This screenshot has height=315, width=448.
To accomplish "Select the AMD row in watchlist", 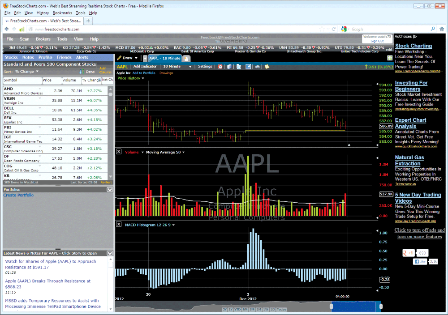I will (x=56, y=91).
